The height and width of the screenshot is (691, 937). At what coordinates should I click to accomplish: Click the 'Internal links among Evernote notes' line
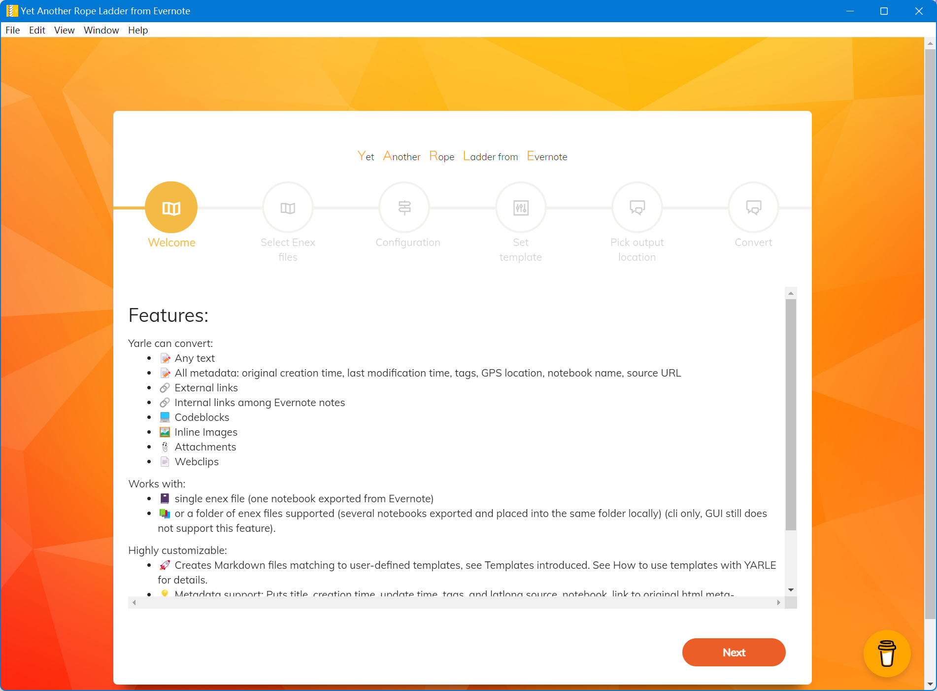pyautogui.click(x=260, y=403)
